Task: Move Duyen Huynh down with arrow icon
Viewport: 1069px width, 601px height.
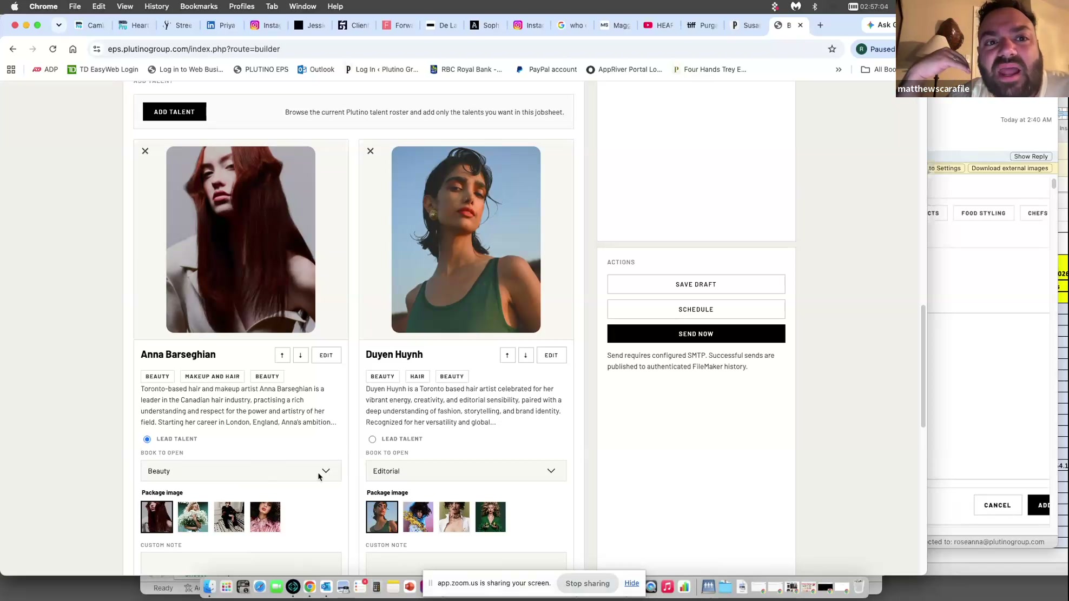Action: point(525,355)
